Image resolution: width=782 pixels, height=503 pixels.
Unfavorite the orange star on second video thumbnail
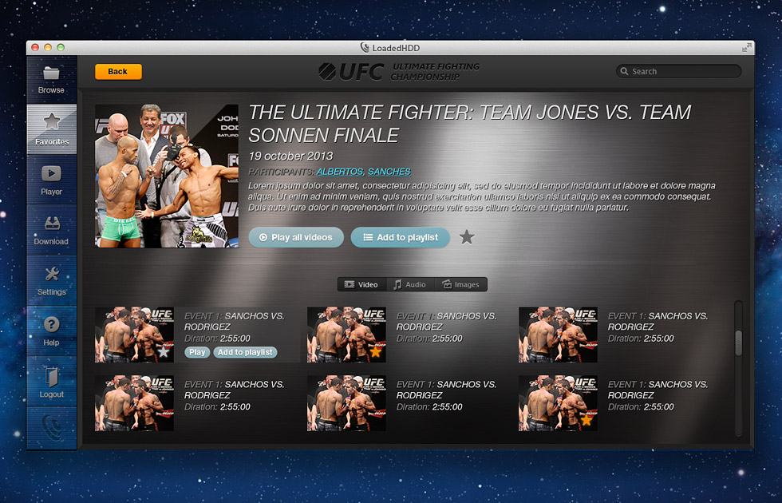[x=375, y=352]
